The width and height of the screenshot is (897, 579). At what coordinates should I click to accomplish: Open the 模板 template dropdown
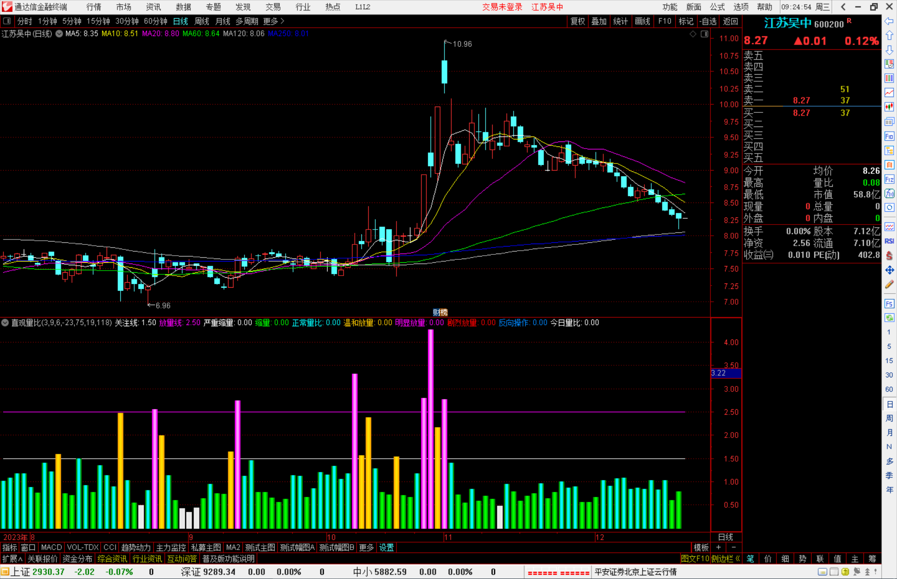(x=701, y=547)
